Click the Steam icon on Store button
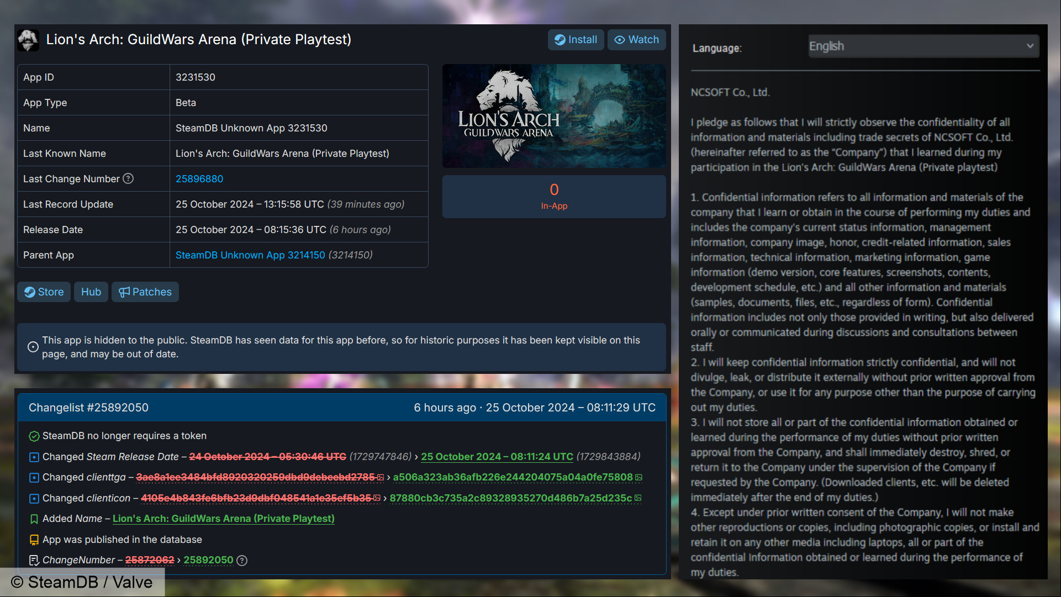 pos(30,292)
